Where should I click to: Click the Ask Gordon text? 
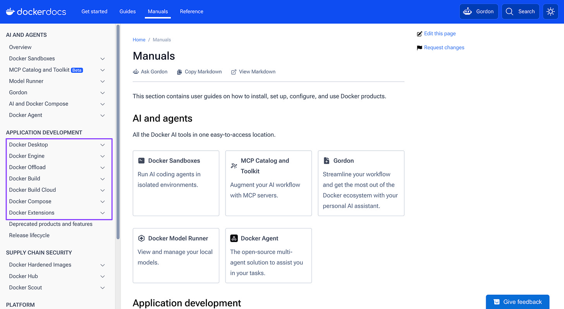(x=154, y=72)
